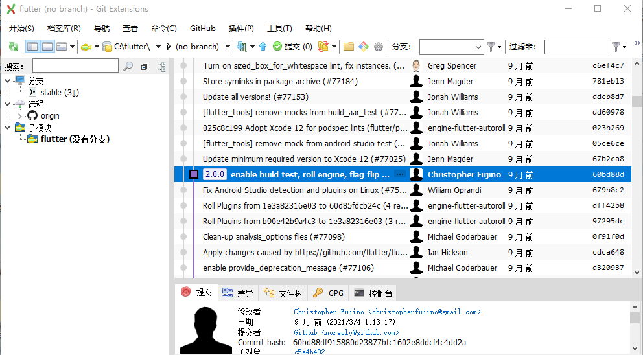
Task: Open the stash dropdown arrow
Action: pos(334,47)
